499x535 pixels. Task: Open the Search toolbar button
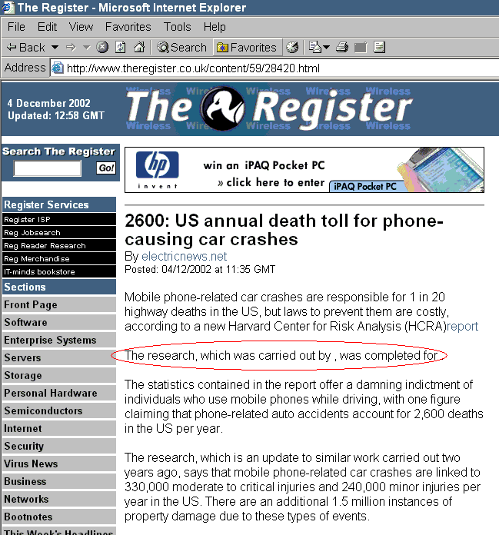(182, 47)
